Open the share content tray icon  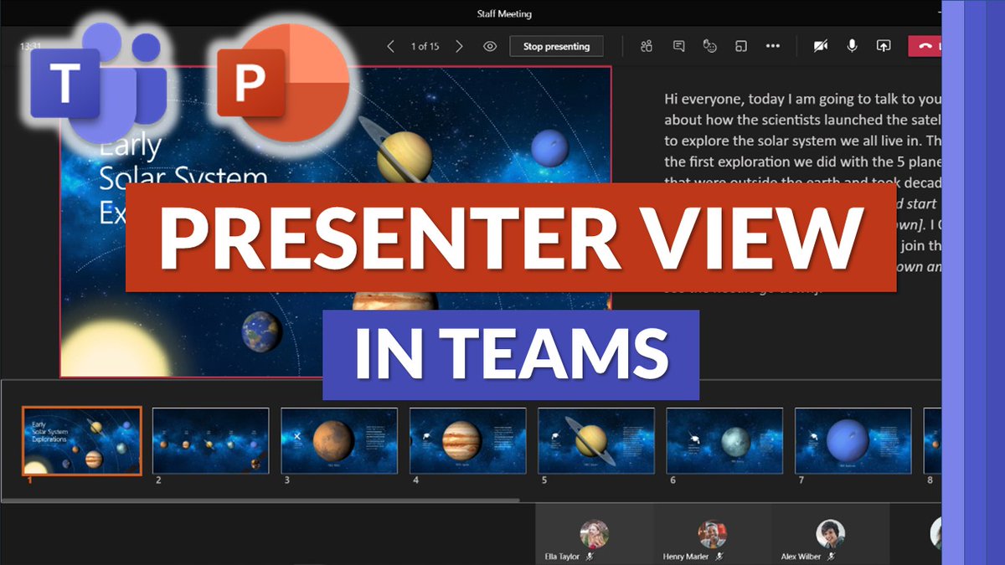point(883,47)
